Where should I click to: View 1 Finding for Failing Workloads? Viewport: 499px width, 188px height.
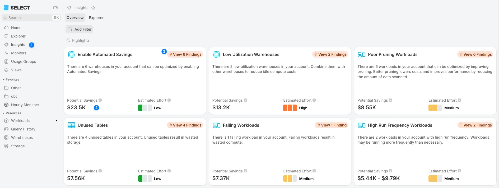(332, 125)
